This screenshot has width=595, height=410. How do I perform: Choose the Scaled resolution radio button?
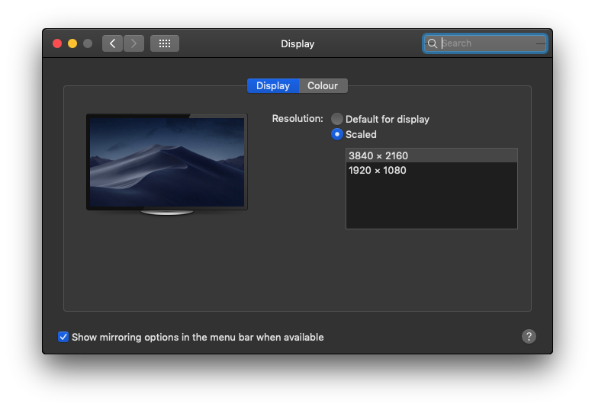[337, 134]
